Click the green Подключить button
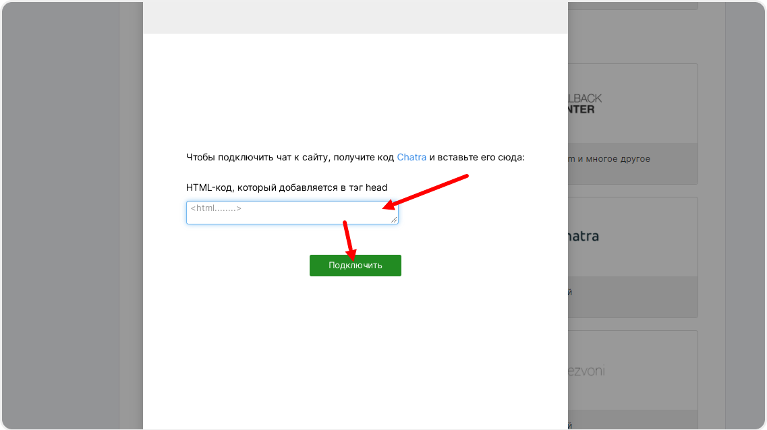This screenshot has height=430, width=767. coord(355,266)
